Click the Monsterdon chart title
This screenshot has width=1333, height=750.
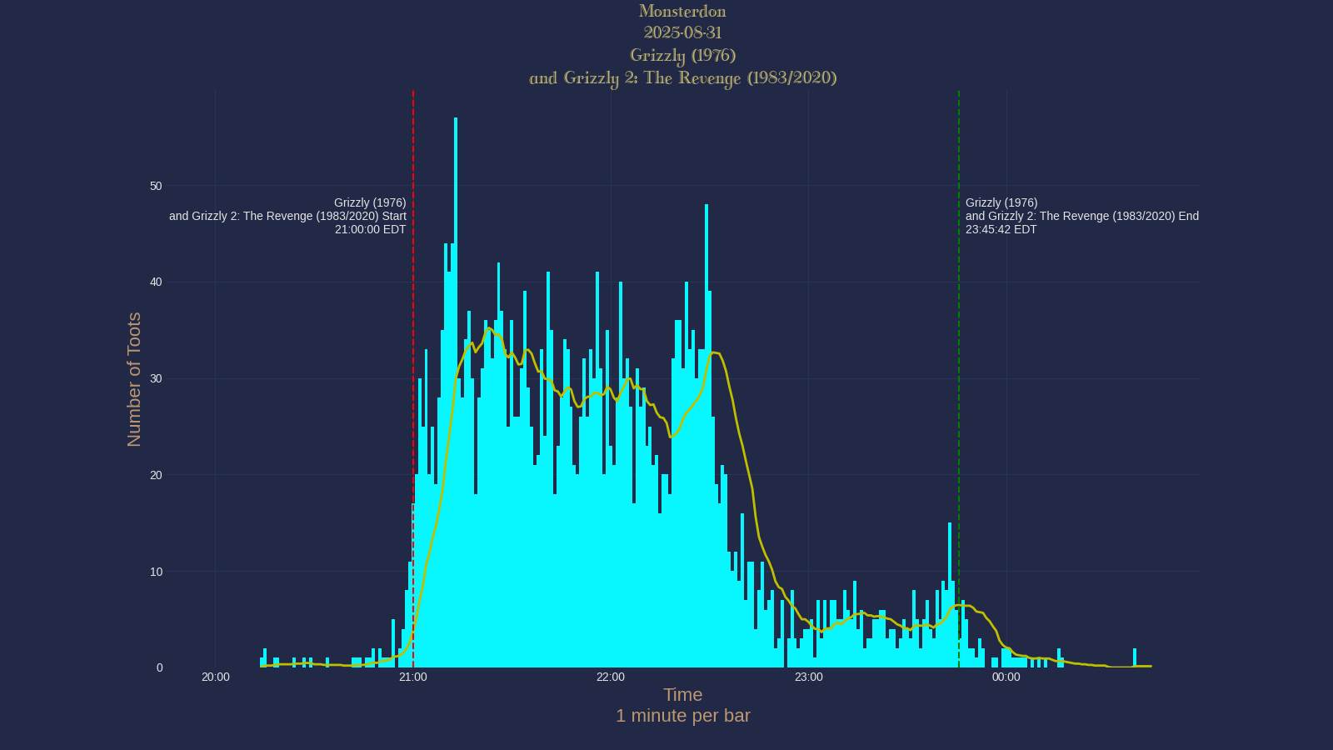click(682, 11)
